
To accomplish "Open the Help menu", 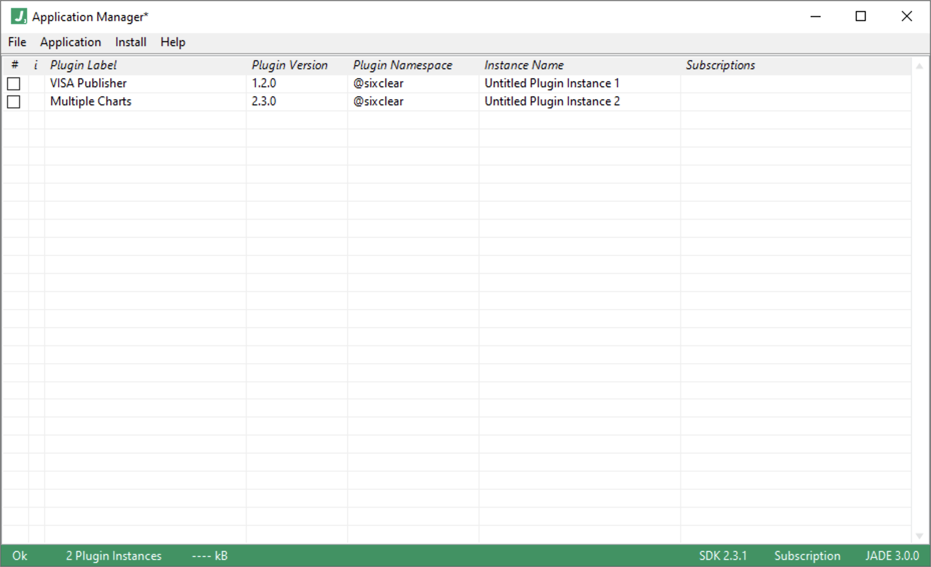I will [x=173, y=42].
